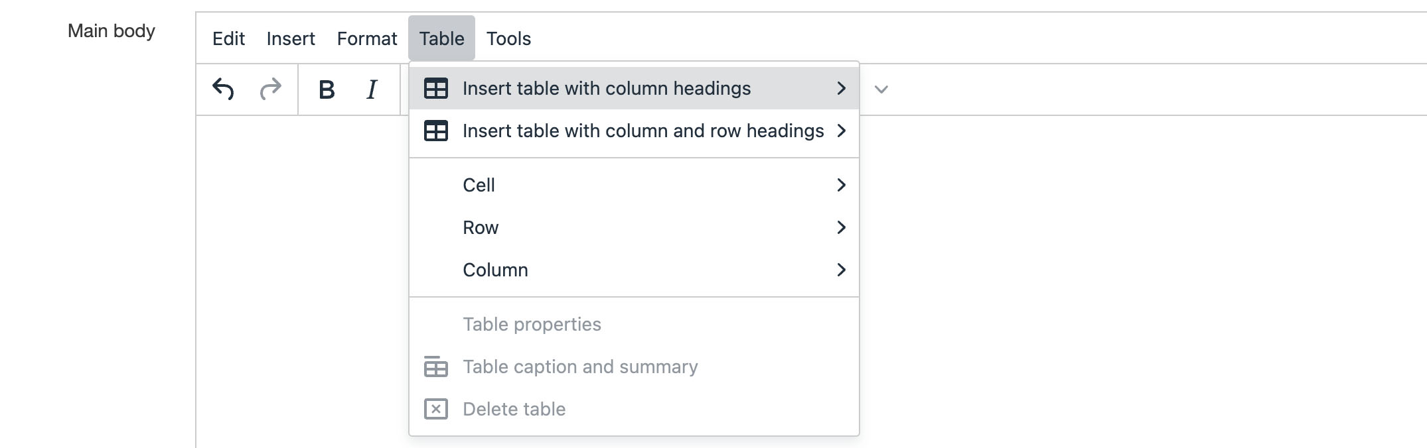Image resolution: width=1427 pixels, height=448 pixels.
Task: Open the Edit menu
Action: [228, 38]
